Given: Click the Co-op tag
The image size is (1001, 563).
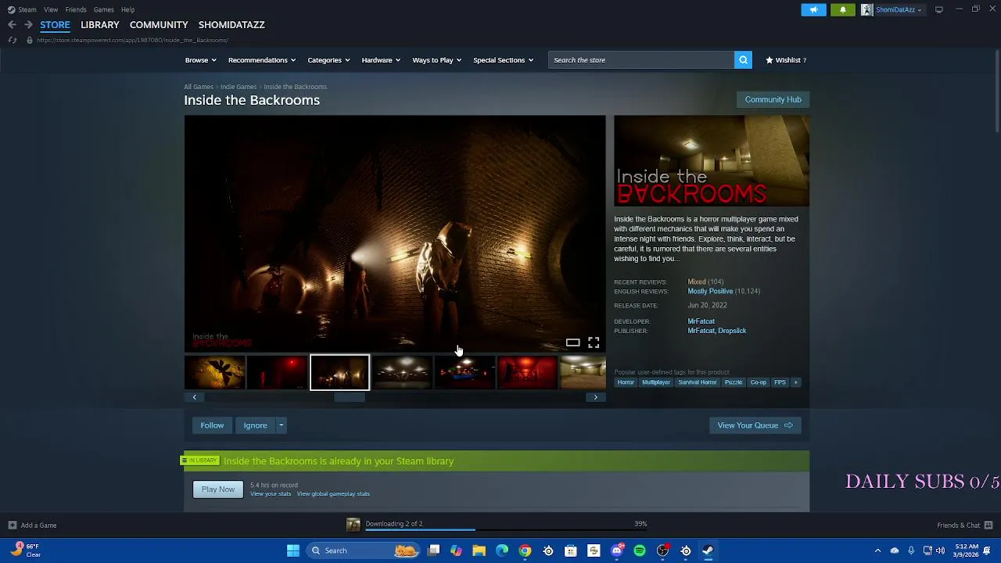Looking at the screenshot, I should [x=758, y=382].
